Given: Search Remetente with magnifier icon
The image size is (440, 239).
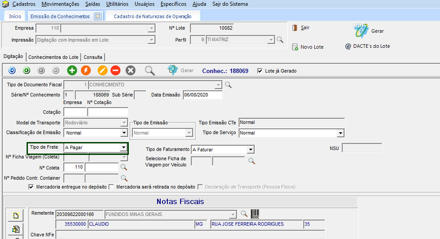Looking at the screenshot, I should [x=244, y=214].
